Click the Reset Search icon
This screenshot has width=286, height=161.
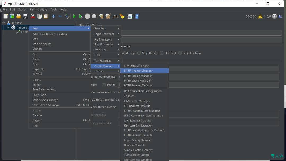click(122, 16)
